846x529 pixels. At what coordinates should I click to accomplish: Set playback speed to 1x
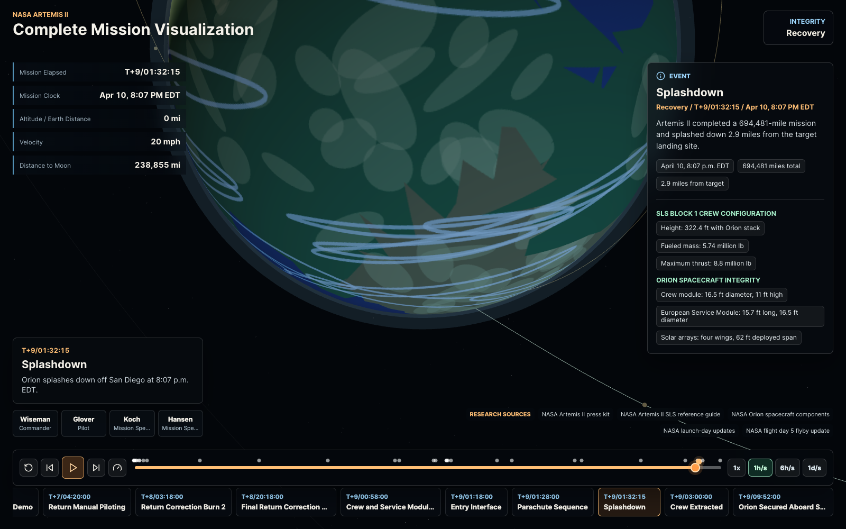(x=737, y=468)
